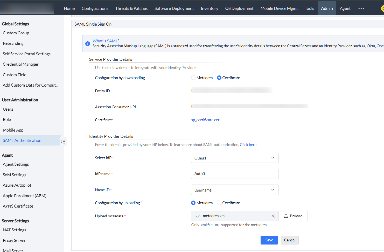The height and width of the screenshot is (252, 384).
Task: Select Metadata for configuration by downloading
Action: [193, 78]
